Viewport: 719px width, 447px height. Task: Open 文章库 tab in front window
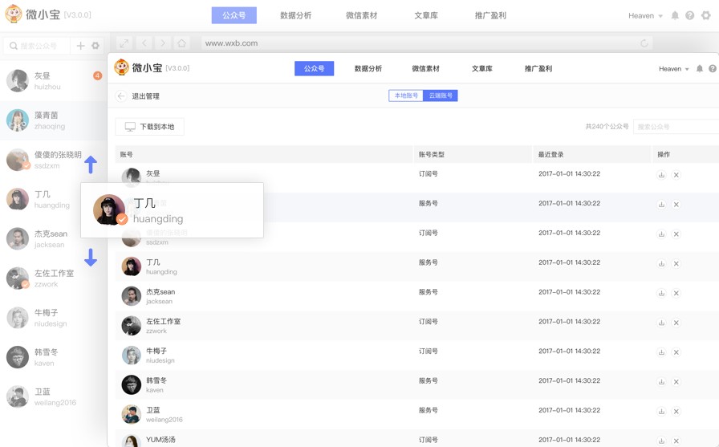pos(482,68)
